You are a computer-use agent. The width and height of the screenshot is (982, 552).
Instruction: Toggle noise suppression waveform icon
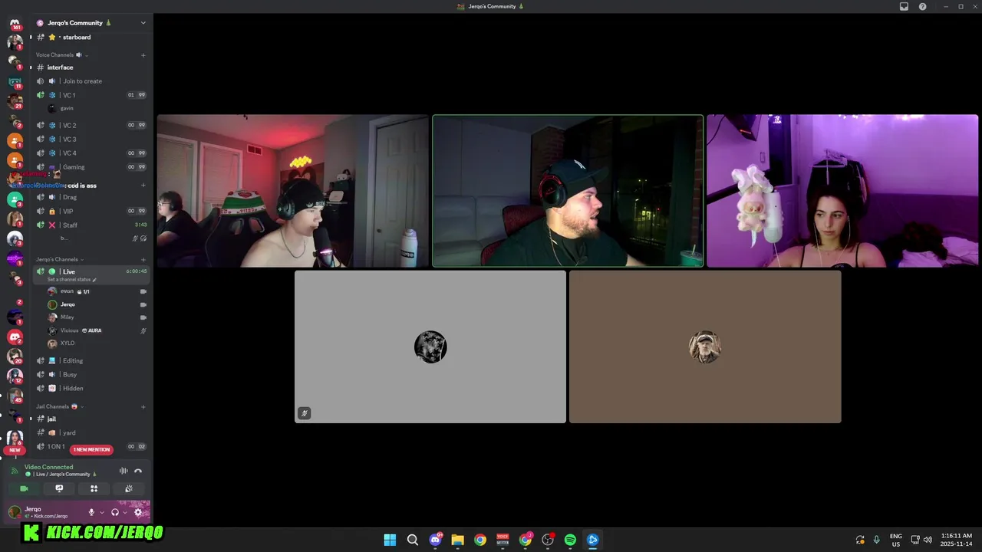(x=124, y=471)
